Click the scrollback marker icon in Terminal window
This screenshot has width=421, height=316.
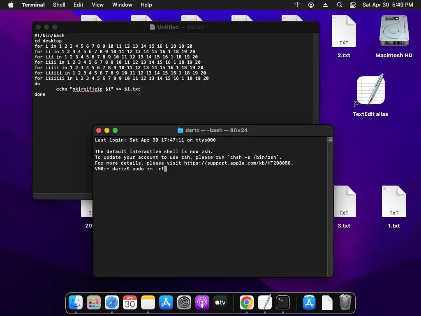coord(331,139)
